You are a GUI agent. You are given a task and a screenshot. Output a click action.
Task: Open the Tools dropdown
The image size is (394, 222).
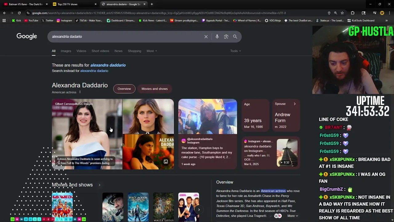point(235,51)
